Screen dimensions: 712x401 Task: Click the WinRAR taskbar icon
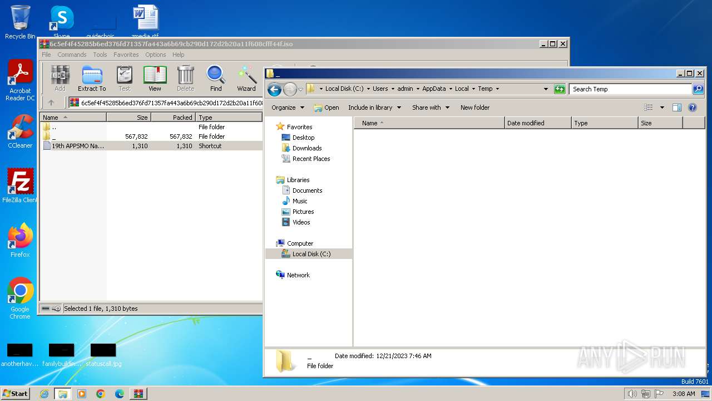(139, 394)
